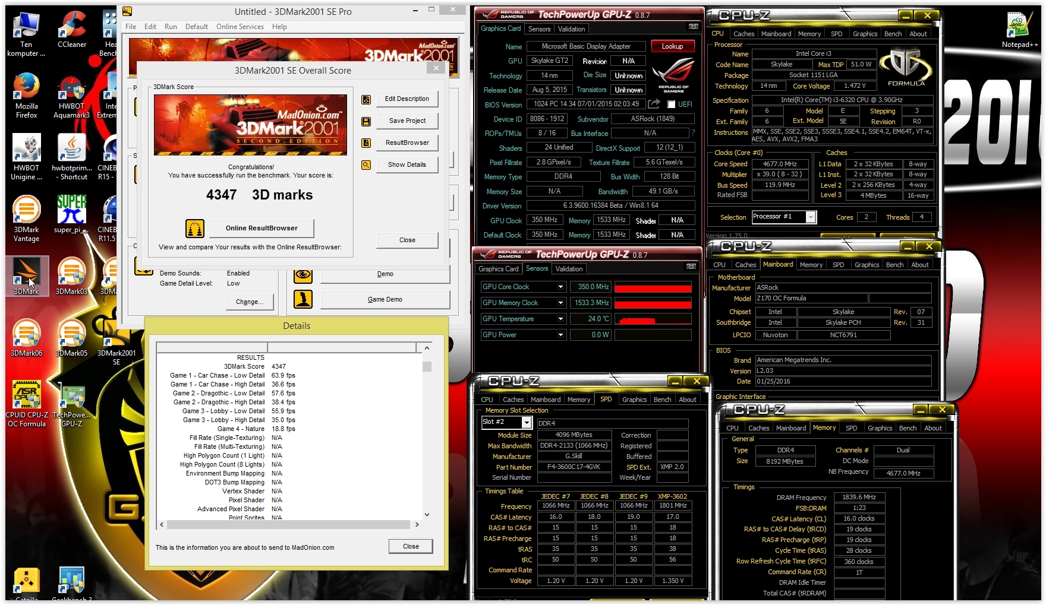
Task: Click the Change... button in 3DMark2001
Action: [250, 302]
